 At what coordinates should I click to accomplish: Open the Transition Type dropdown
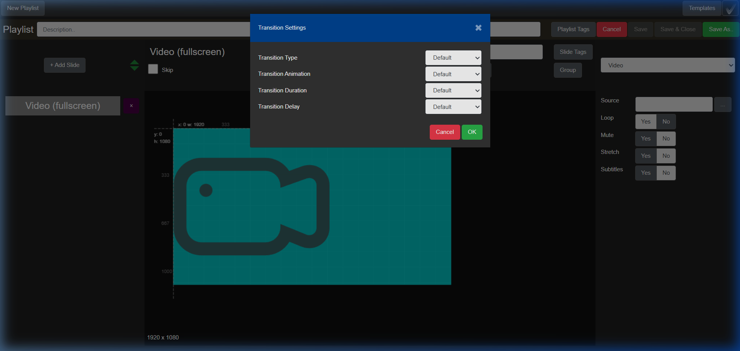(453, 58)
